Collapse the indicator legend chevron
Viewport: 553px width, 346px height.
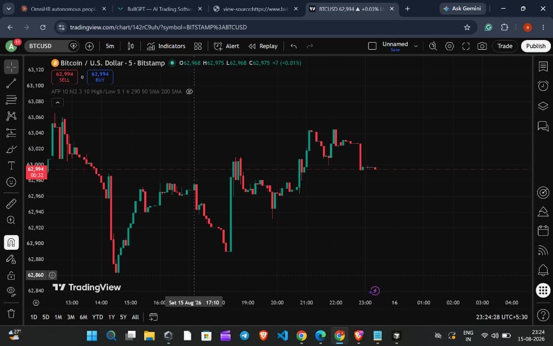[57, 102]
